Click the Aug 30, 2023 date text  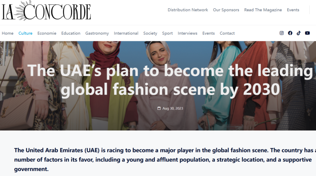click(173, 108)
